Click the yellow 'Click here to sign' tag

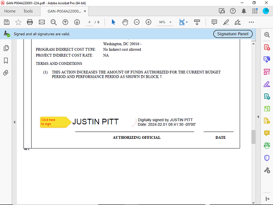pyautogui.click(x=54, y=122)
